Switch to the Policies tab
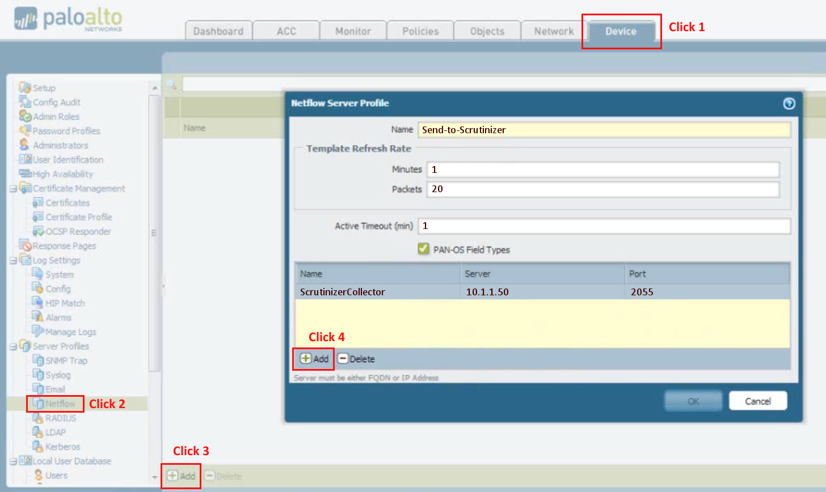 (420, 31)
